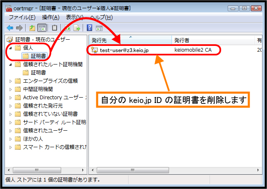Expand the エンタープライズの信頼 node
This screenshot has width=267, height=189.
pos(11,81)
